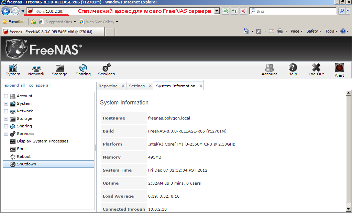Open the Sharing toolbar icon

coord(83,70)
